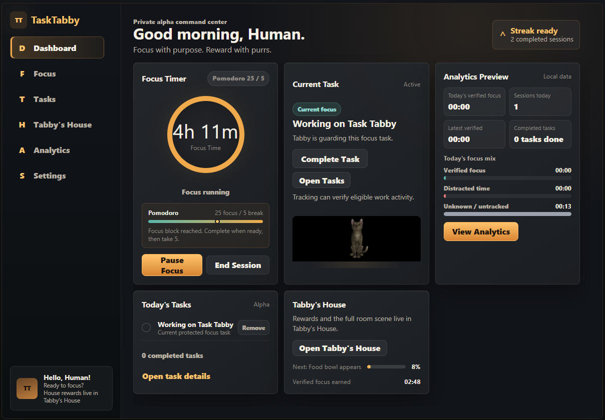Click the Pomodoro progress bar marker
The image size is (605, 420).
point(217,221)
